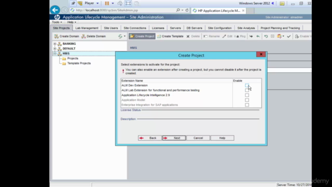Click the address bar search magnifier
The width and height of the screenshot is (332, 187).
click(178, 10)
